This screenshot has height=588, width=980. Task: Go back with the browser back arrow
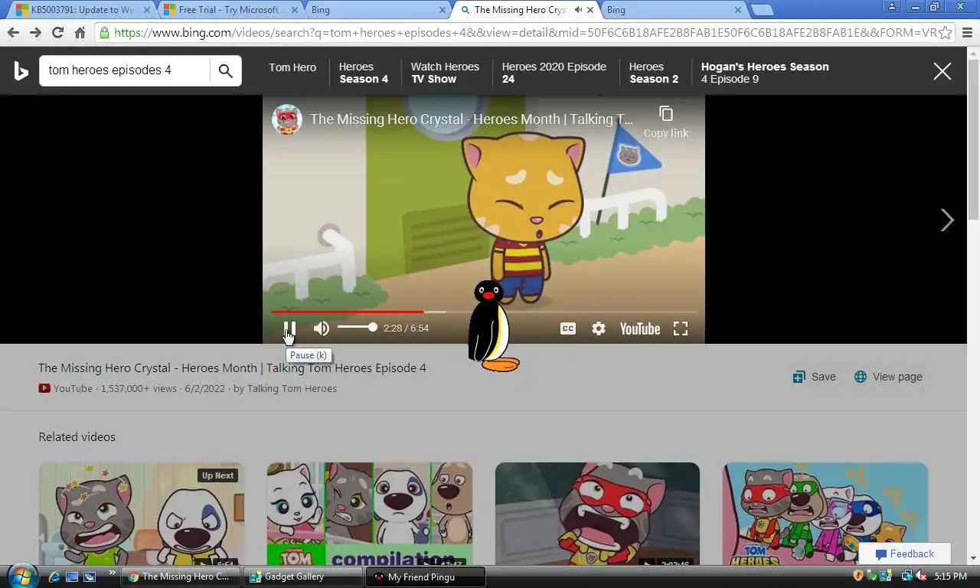click(x=13, y=33)
